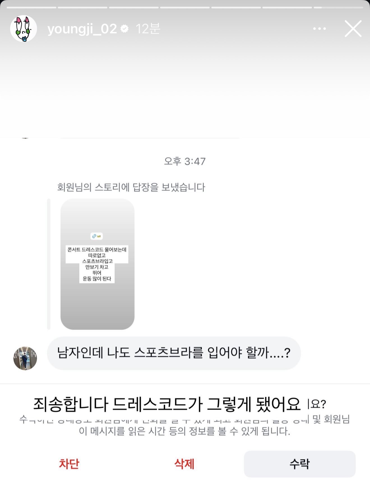Click the red 삭제 delete button
370x500 pixels.
coord(184,464)
